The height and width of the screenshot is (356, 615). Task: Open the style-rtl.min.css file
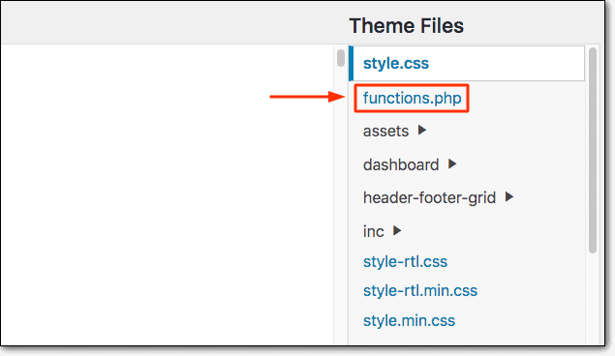(x=420, y=290)
